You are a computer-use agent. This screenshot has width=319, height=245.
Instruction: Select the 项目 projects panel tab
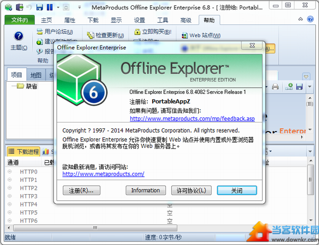16,75
